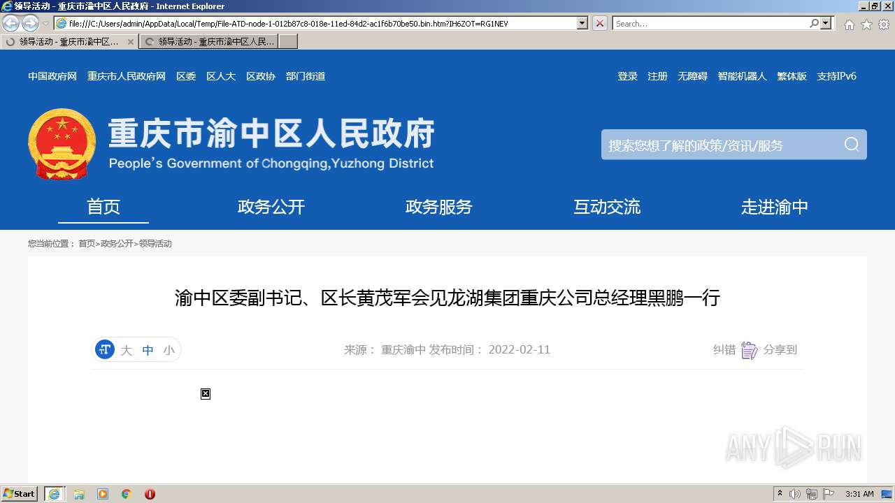Show hidden tray icons arrow
895x503 pixels.
(780, 494)
